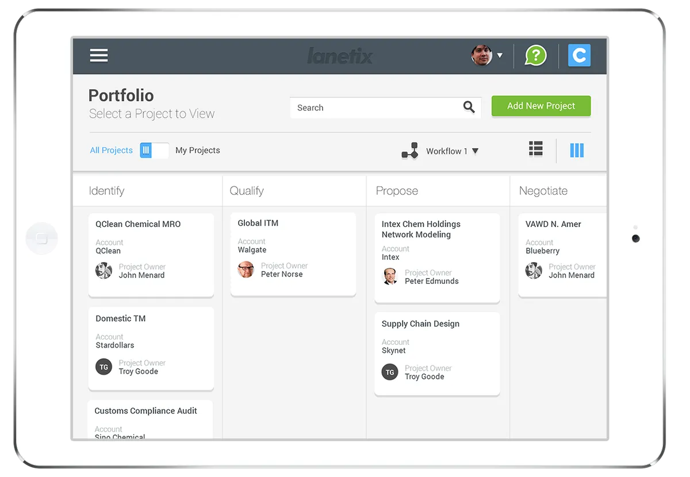Click Blueberry account name
This screenshot has width=690, height=477.
click(x=542, y=251)
